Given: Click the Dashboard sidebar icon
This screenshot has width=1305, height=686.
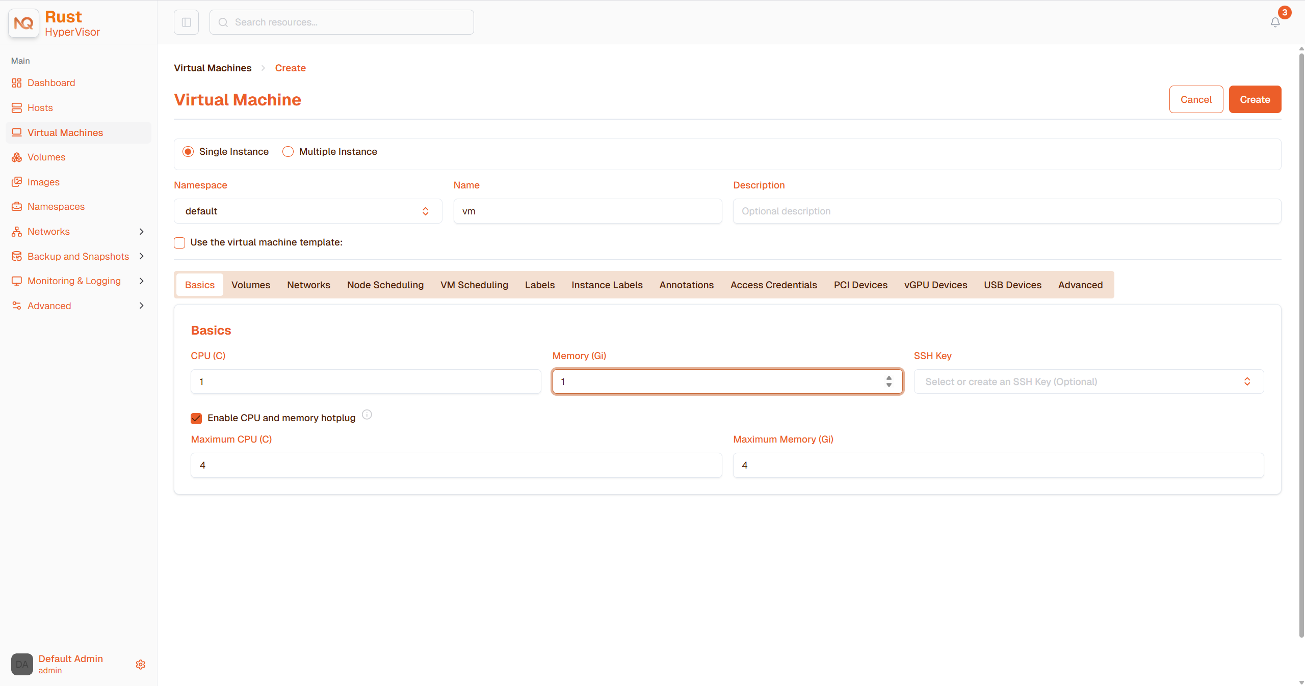Looking at the screenshot, I should click(17, 83).
